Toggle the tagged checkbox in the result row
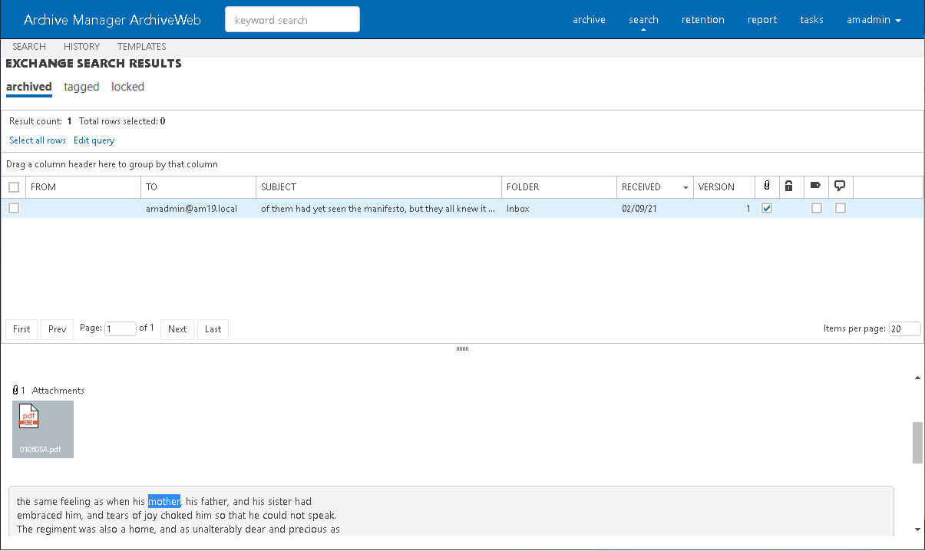925x551 pixels. [x=816, y=208]
